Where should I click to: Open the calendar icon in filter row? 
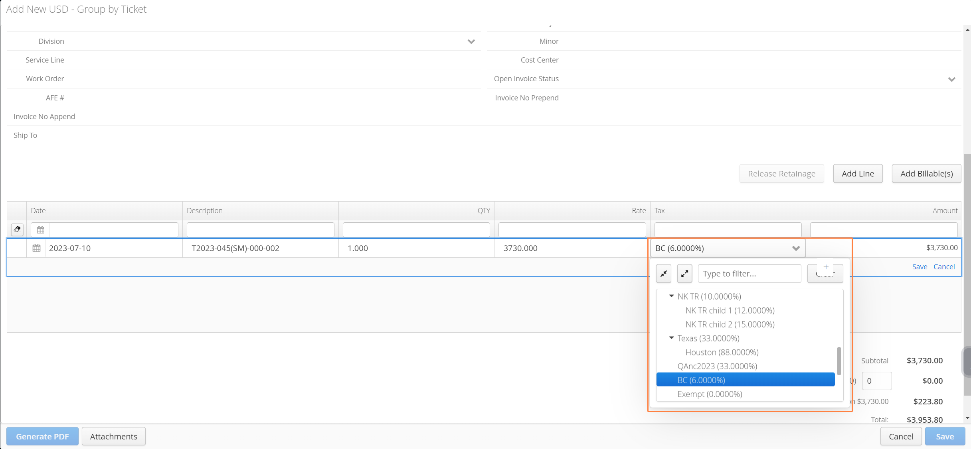pos(40,229)
